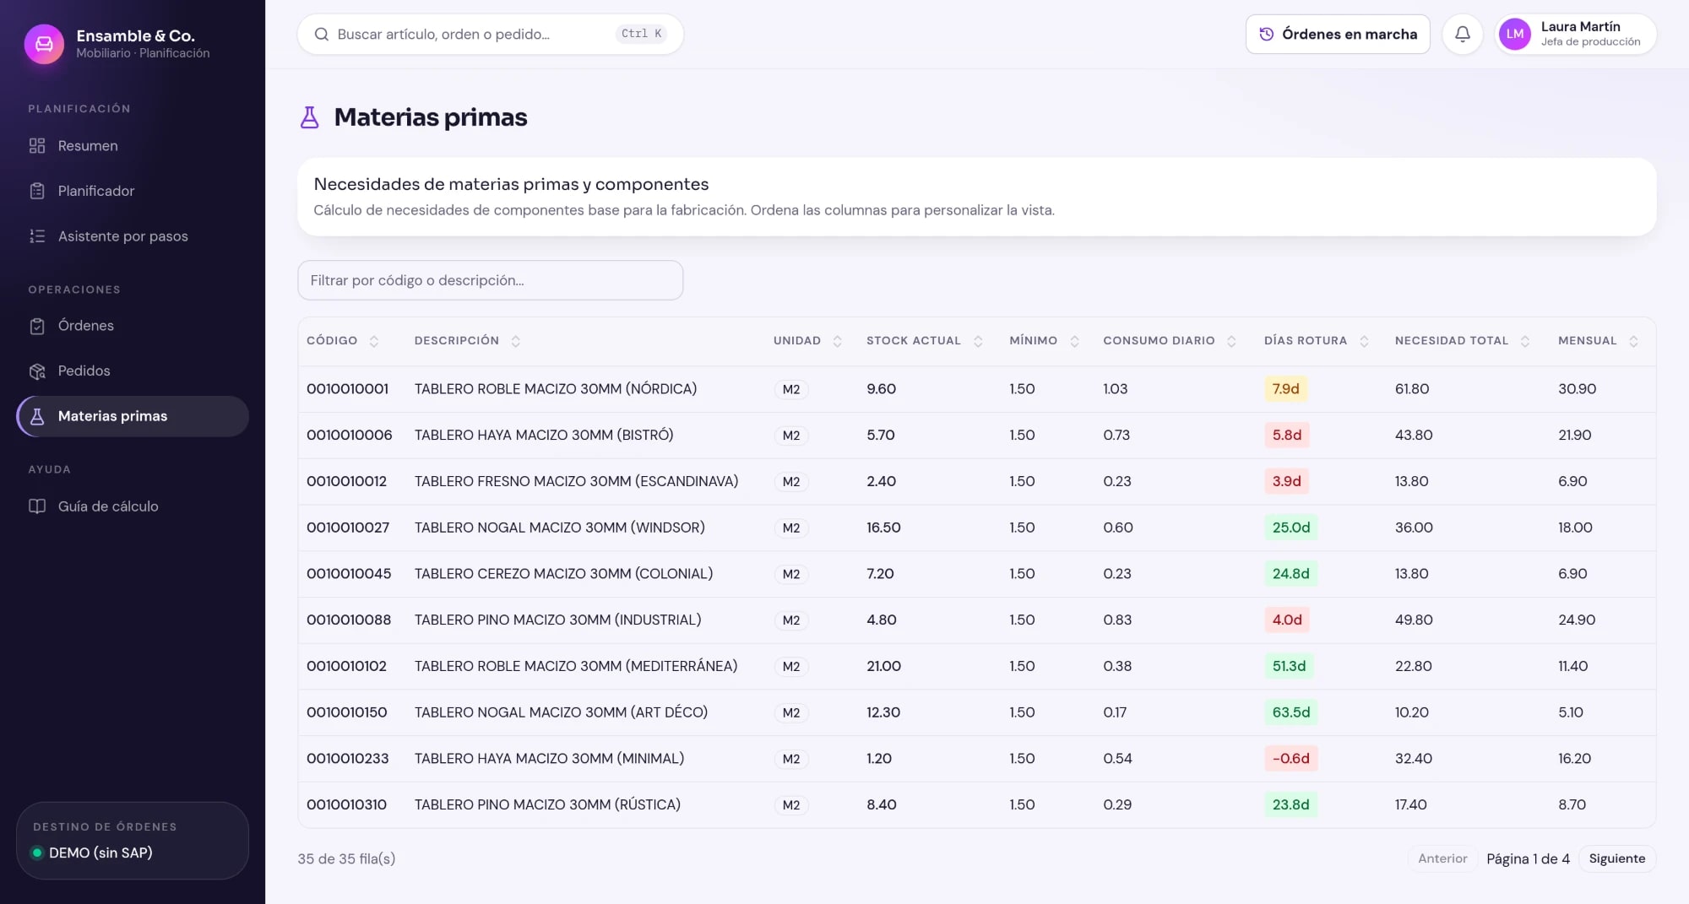Click the Asistente por pasos list icon
1689x904 pixels.
tap(37, 236)
